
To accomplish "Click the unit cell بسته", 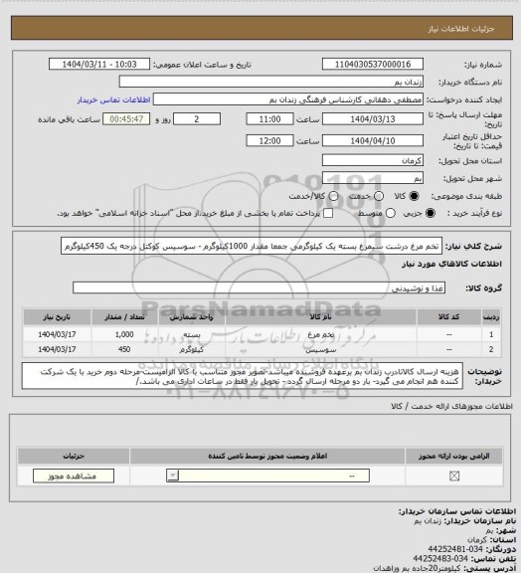I will coord(192,334).
